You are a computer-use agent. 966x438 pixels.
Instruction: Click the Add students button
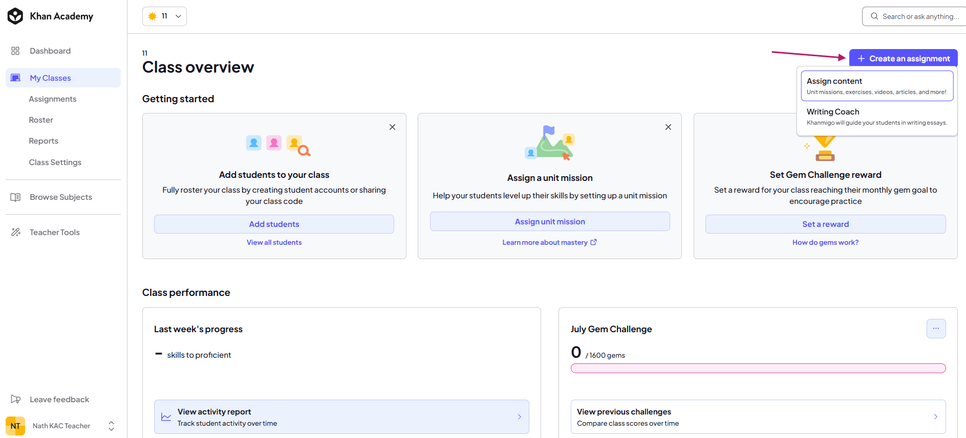(x=274, y=224)
